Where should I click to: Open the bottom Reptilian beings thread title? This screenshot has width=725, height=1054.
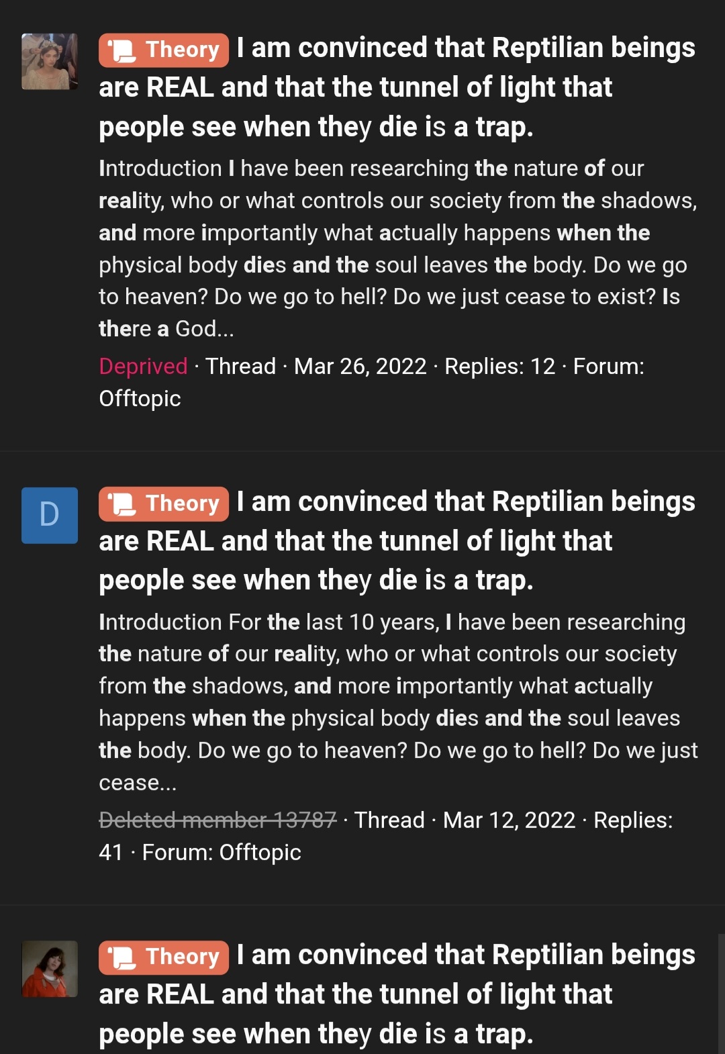356,994
